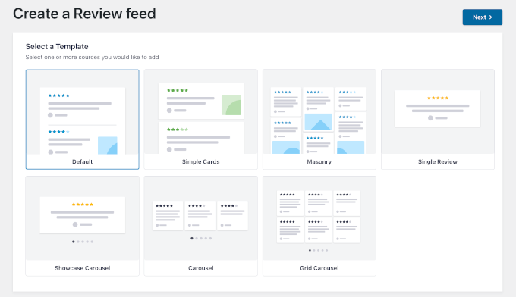Click the 'Select one or more sources' subtitle
Image resolution: width=516 pixels, height=297 pixels.
pyautogui.click(x=92, y=57)
